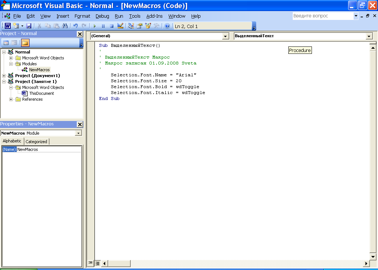Viewport: 378px width, 270px height.
Task: Open Properties Window toolbar icon
Action: (x=139, y=26)
